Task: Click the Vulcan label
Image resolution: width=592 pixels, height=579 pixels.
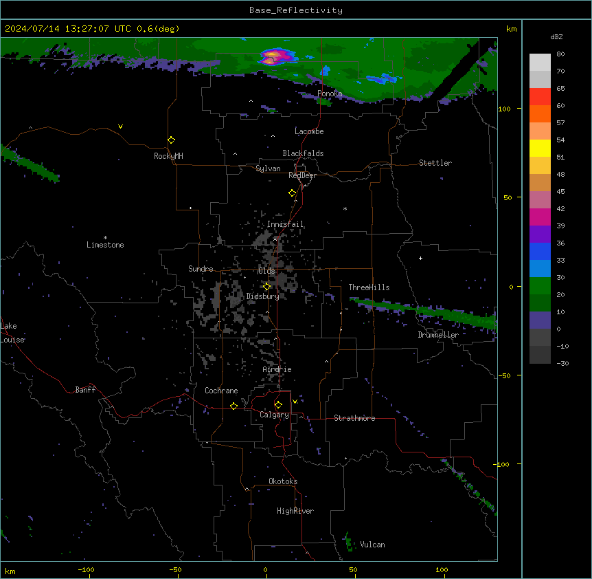Action: click(x=373, y=545)
